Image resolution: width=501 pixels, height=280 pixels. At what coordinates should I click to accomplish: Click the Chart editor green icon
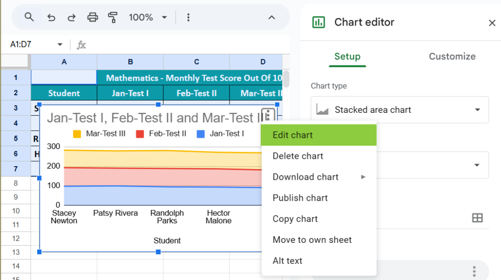point(319,22)
